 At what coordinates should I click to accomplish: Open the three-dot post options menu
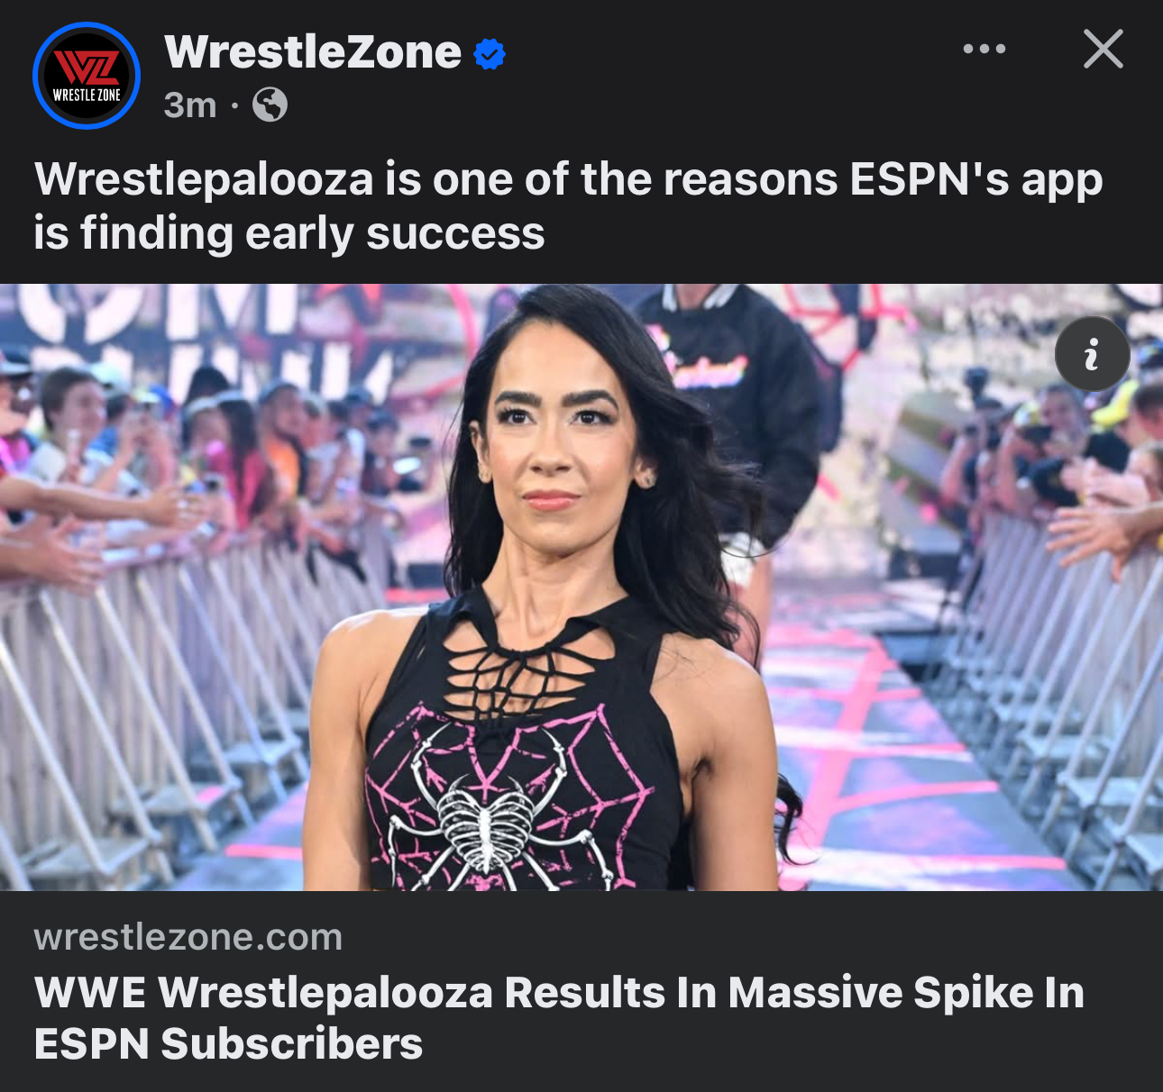pos(984,49)
